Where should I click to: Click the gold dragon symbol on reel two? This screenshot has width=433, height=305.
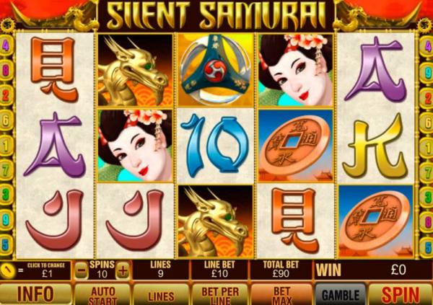point(136,70)
